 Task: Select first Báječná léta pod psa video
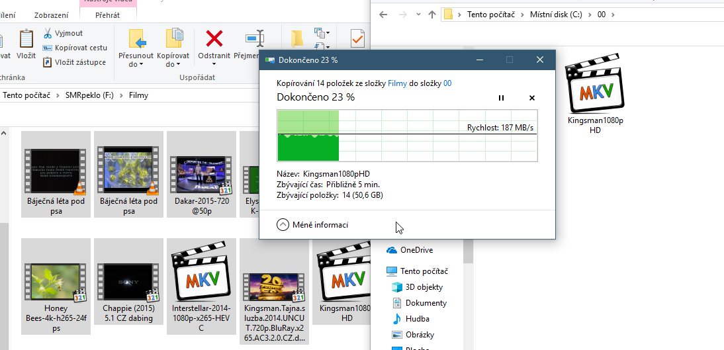click(56, 174)
